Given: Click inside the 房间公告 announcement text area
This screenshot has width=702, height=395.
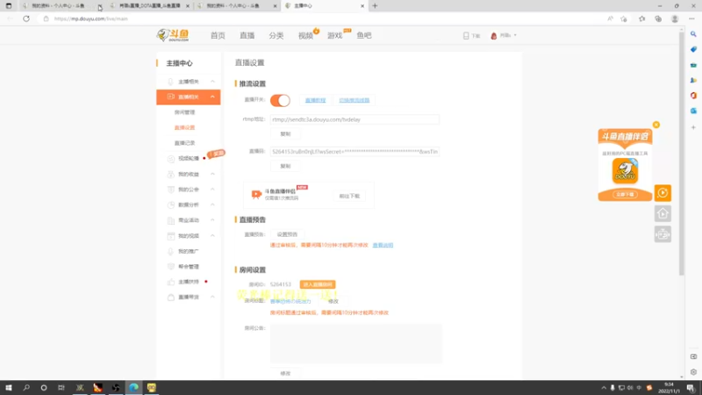Looking at the screenshot, I should pos(356,343).
